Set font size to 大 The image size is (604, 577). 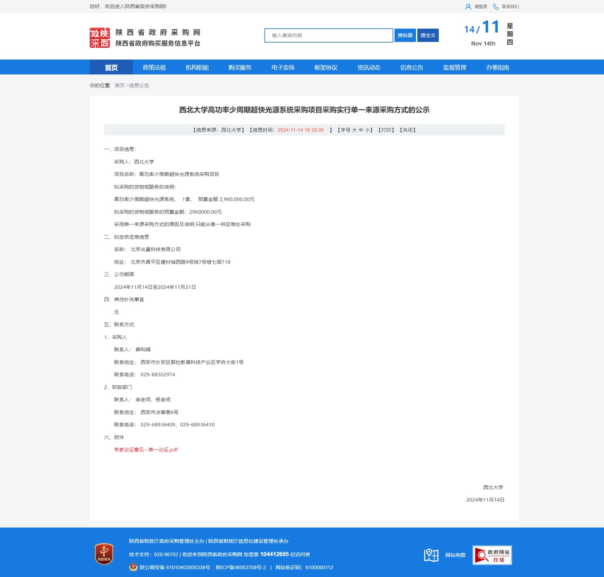pyautogui.click(x=354, y=130)
